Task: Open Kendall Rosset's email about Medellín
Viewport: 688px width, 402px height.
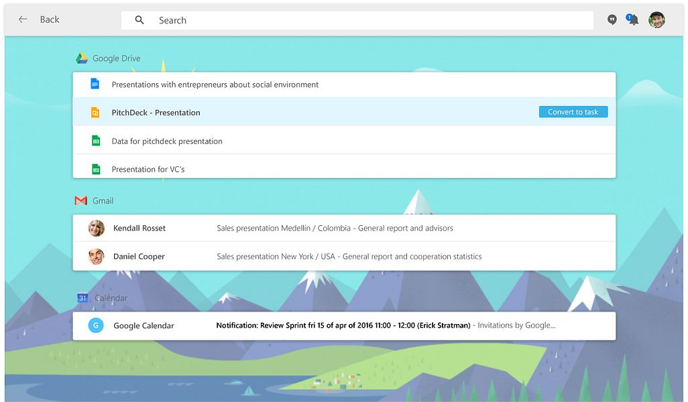Action: pyautogui.click(x=344, y=228)
